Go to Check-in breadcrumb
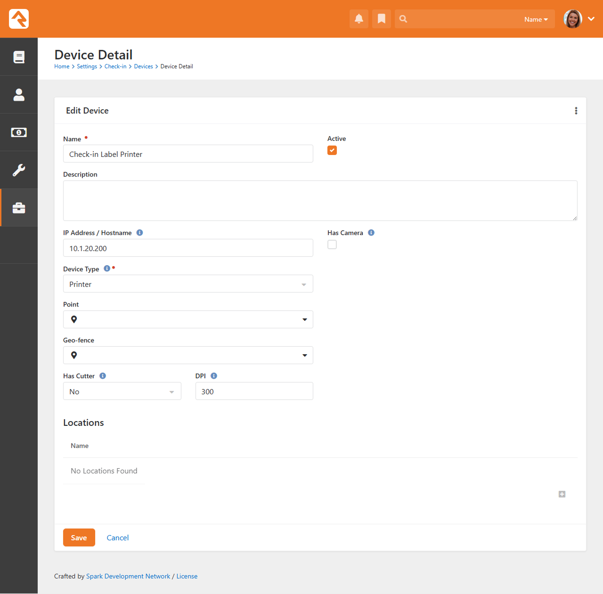603x594 pixels. tap(115, 66)
